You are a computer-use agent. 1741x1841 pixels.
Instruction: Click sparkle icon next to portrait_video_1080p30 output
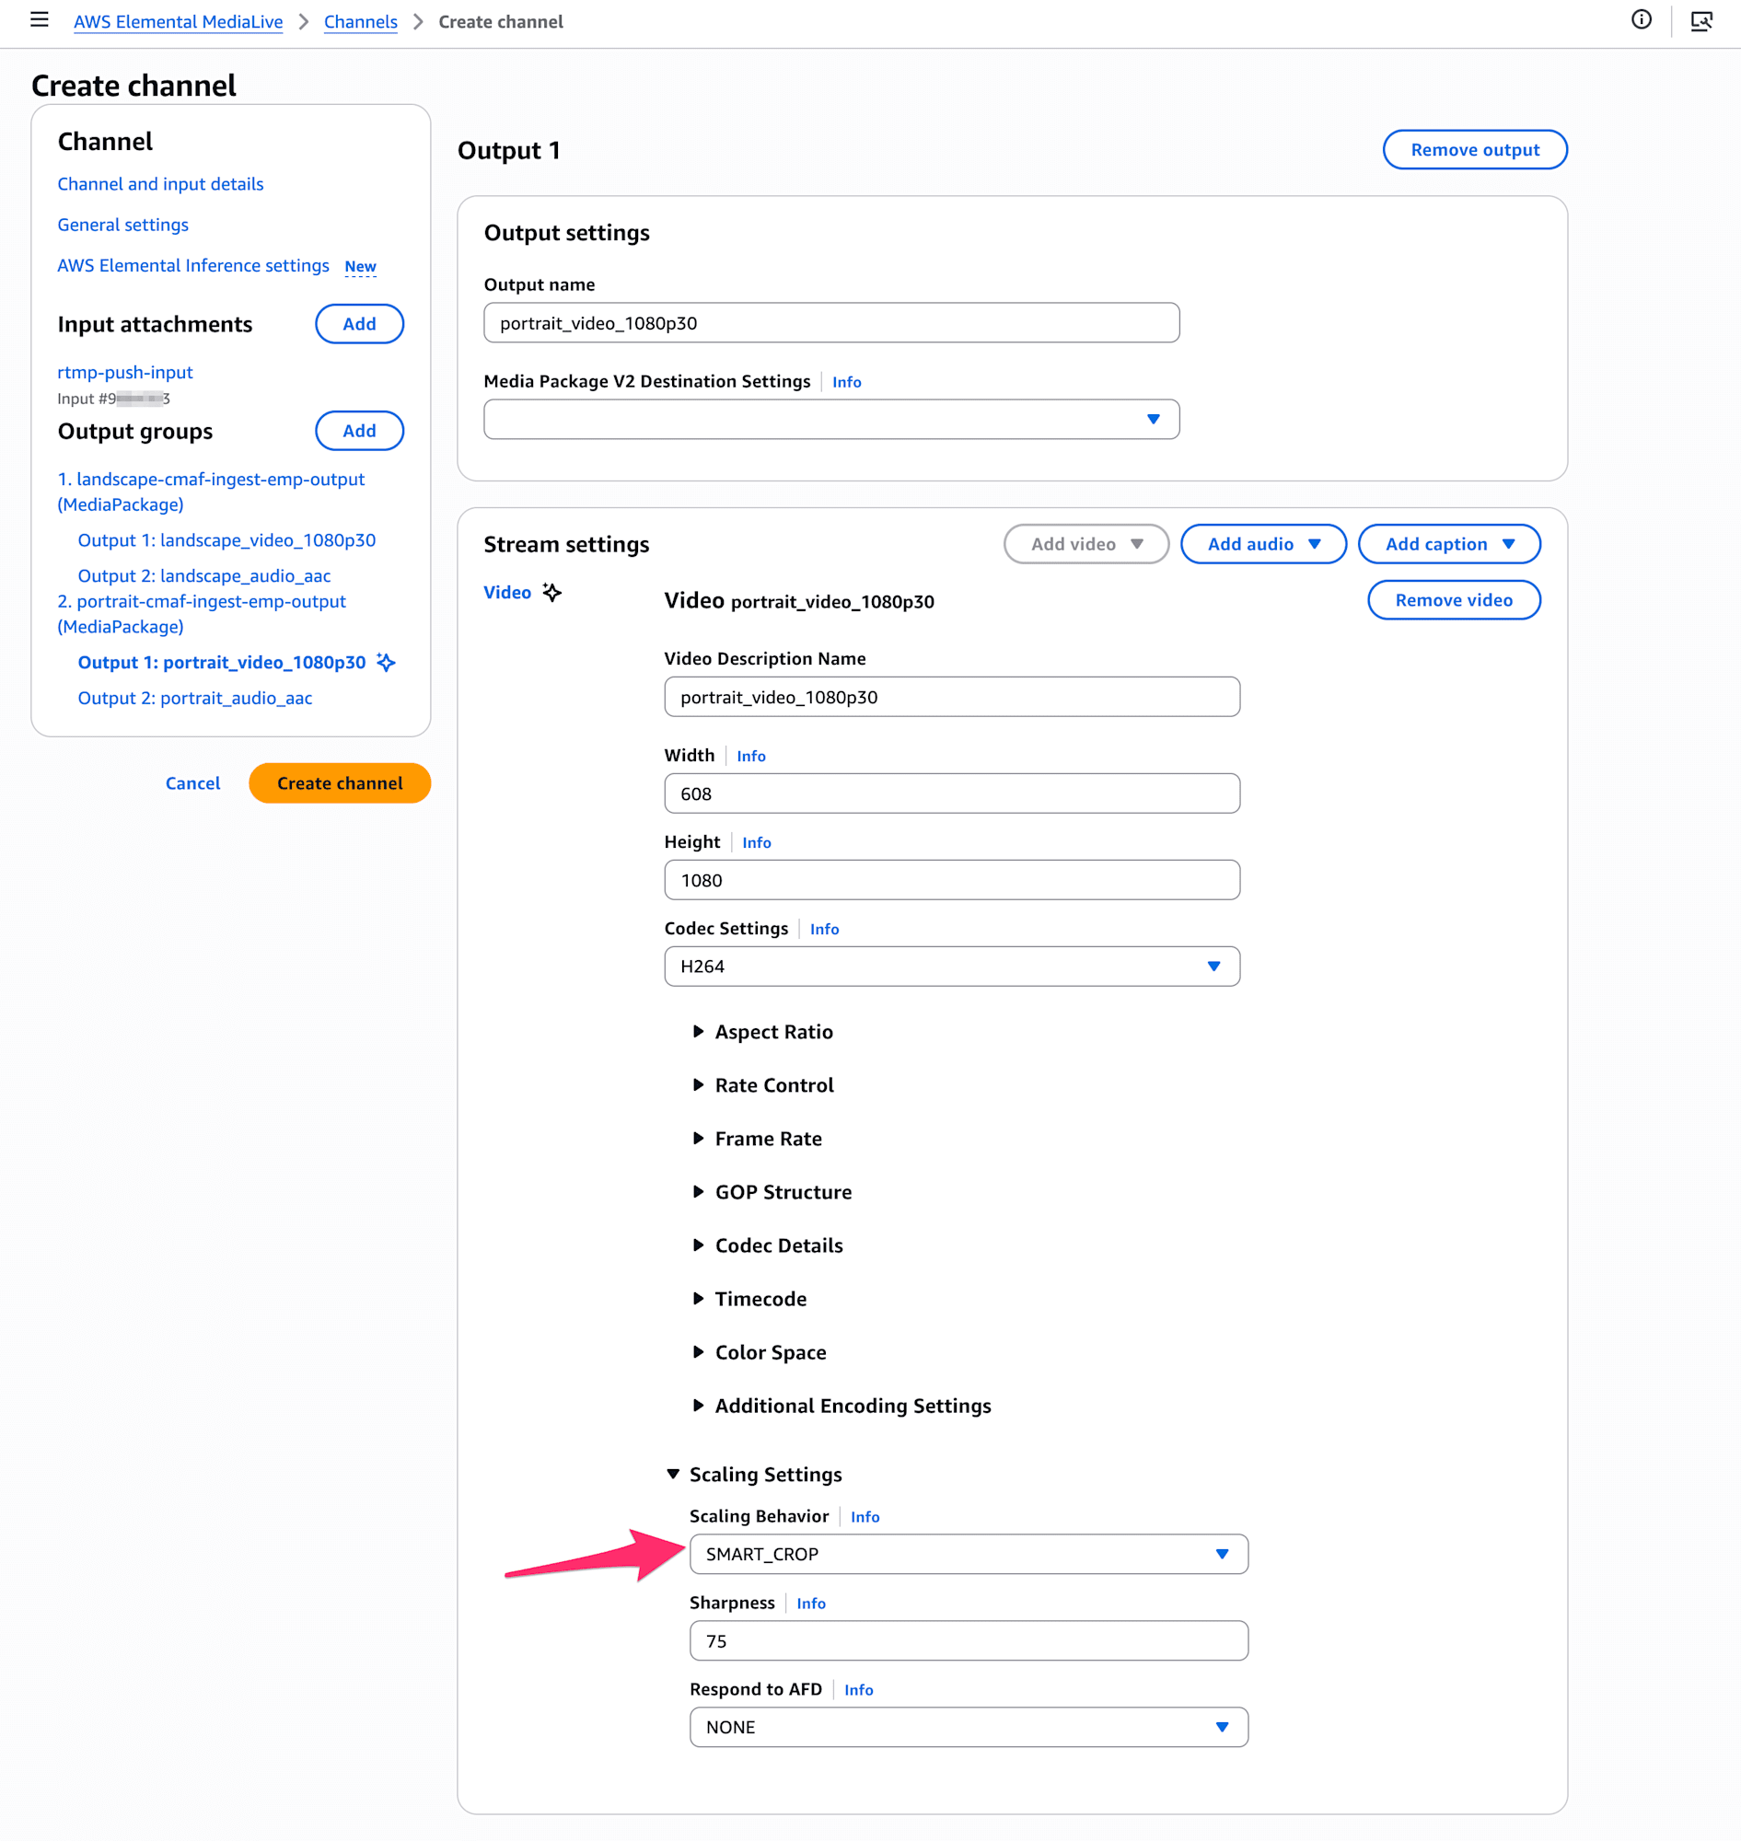[386, 662]
